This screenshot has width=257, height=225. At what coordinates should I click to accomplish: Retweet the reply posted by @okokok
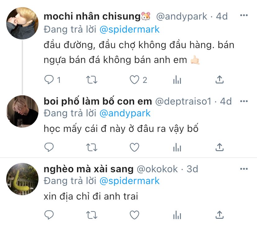click(x=92, y=215)
